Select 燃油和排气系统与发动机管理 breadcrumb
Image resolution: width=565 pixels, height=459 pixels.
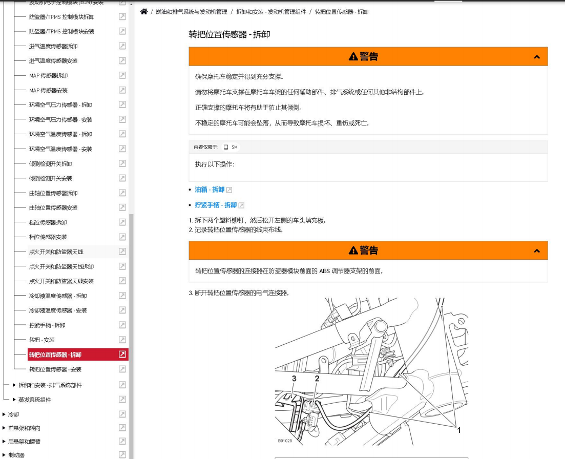coord(191,12)
